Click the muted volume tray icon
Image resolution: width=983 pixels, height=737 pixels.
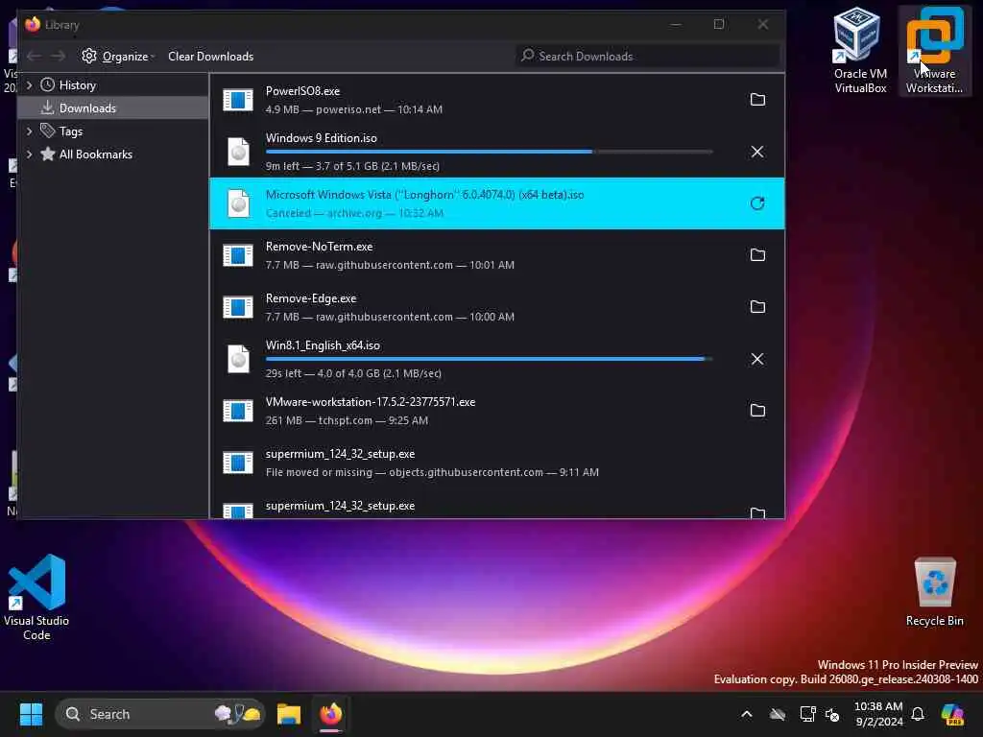832,714
